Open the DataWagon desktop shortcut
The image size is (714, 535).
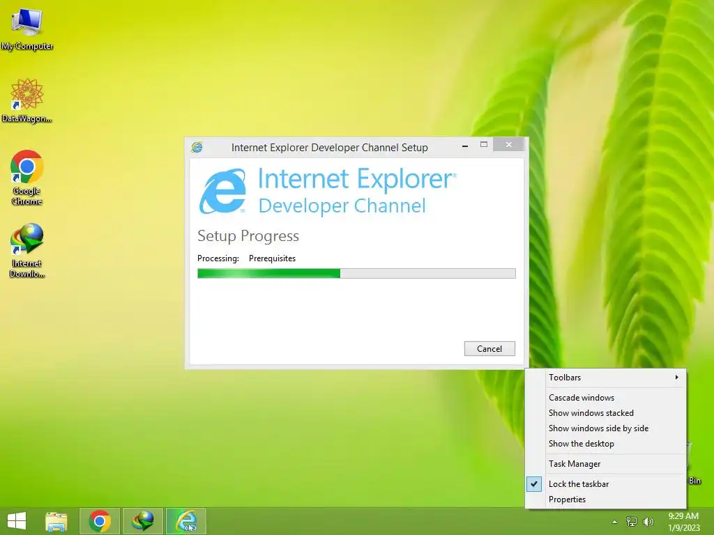(x=27, y=100)
